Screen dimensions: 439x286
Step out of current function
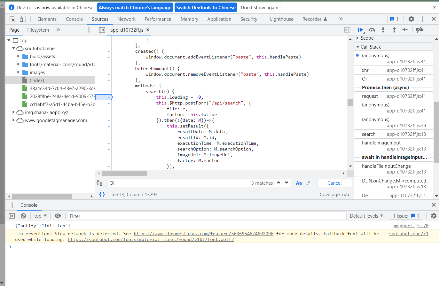tap(394, 30)
